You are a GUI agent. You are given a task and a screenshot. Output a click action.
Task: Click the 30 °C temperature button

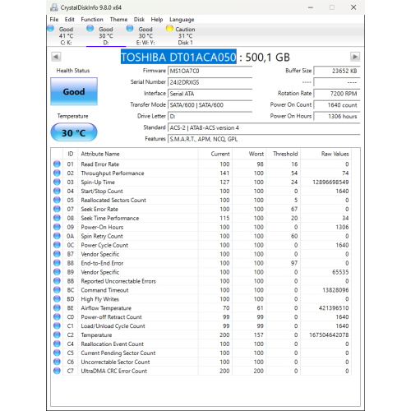[x=74, y=132]
